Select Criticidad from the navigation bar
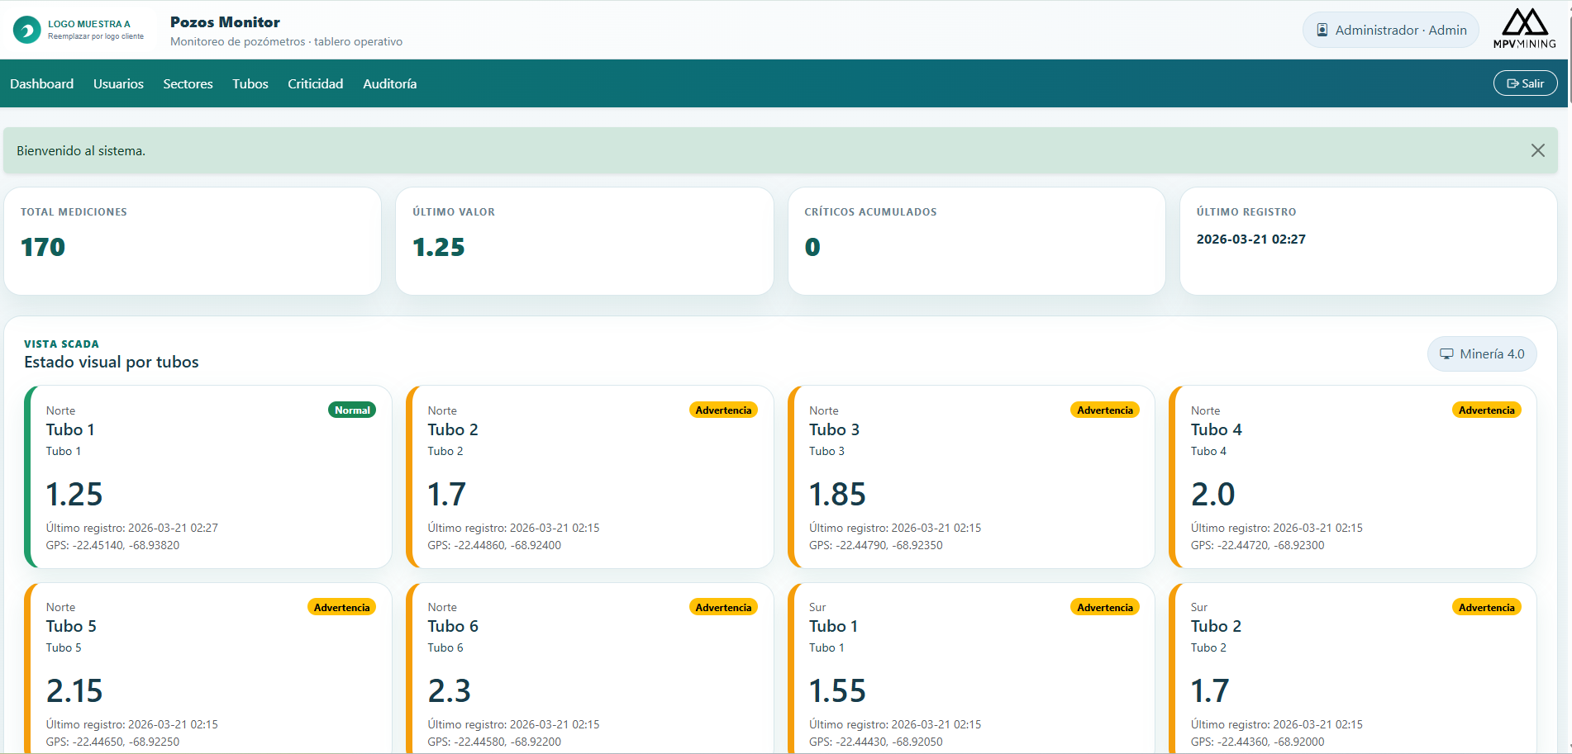 315,83
